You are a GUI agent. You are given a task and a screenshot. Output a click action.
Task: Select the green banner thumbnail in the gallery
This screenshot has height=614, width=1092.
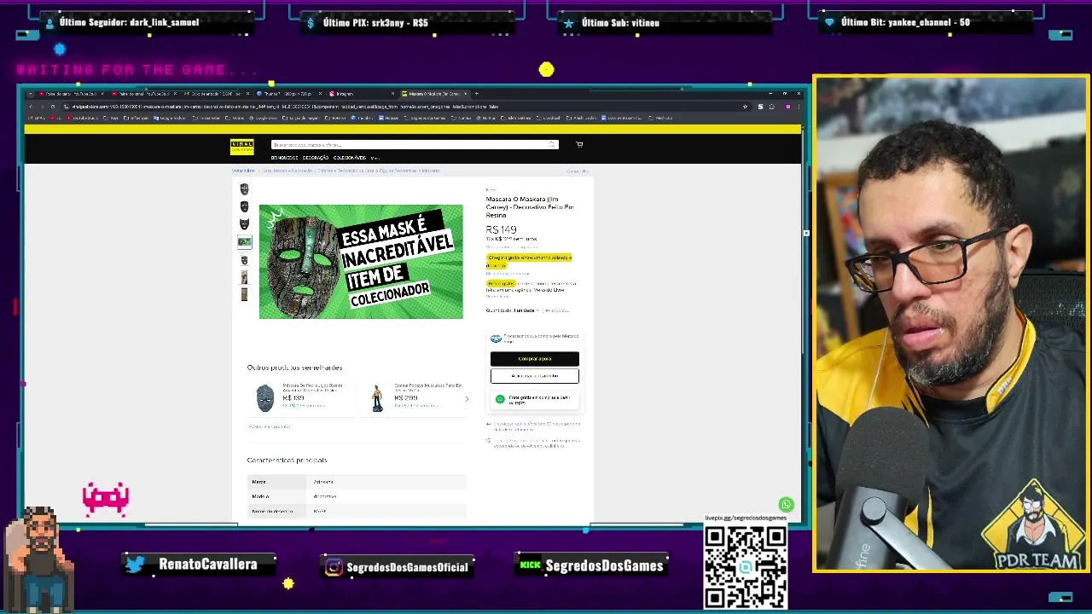(244, 242)
